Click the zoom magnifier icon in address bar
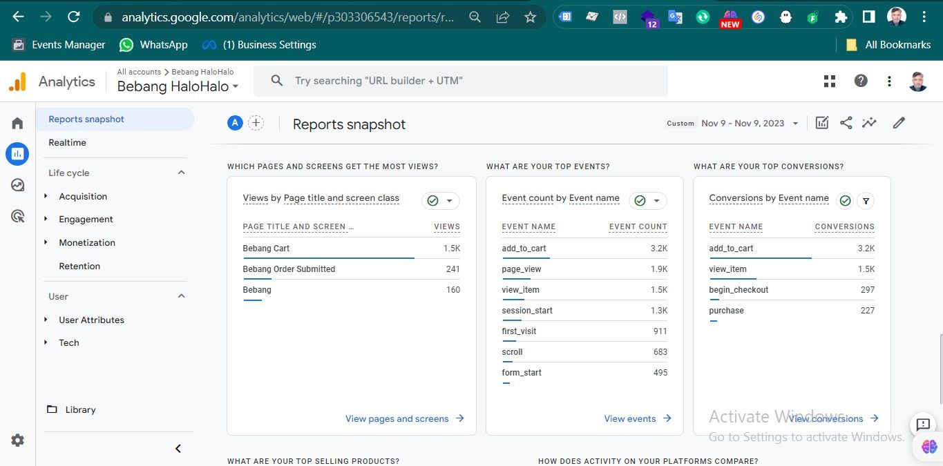Viewport: 943px width, 466px height. (475, 17)
